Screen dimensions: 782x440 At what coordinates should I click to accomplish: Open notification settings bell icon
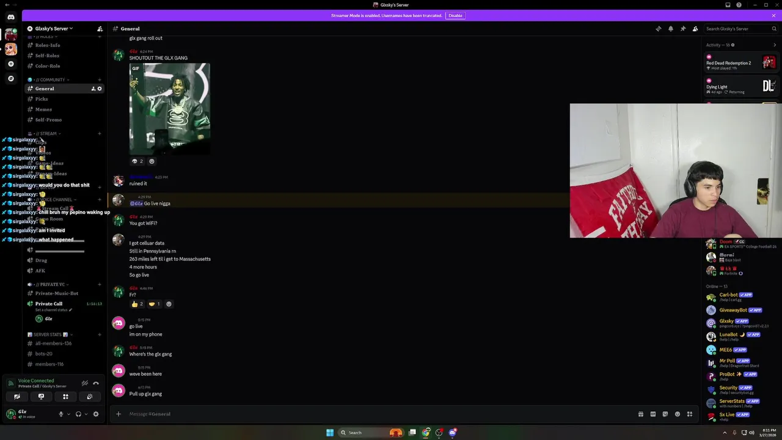[x=671, y=29]
